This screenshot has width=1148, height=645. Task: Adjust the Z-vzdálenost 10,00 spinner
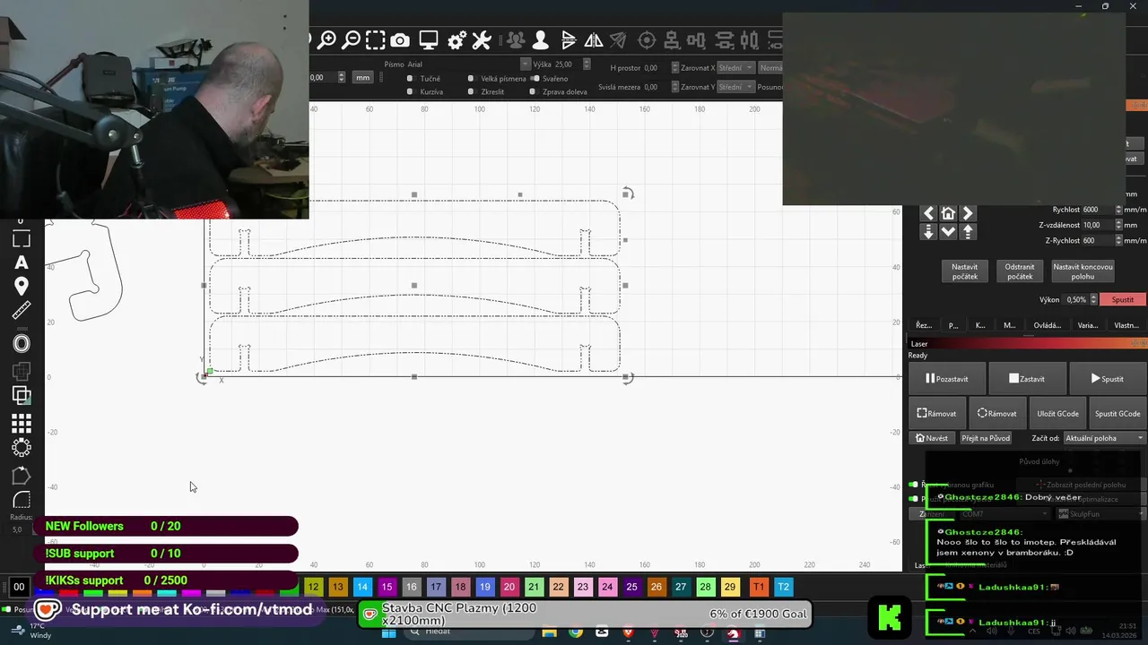1118,225
